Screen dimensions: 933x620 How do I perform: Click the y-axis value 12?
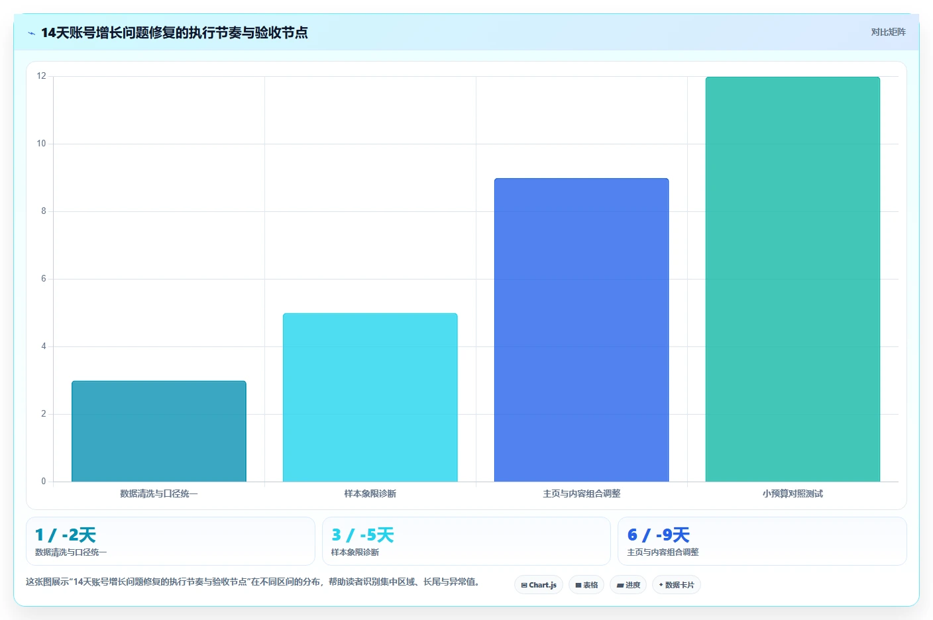(42, 76)
